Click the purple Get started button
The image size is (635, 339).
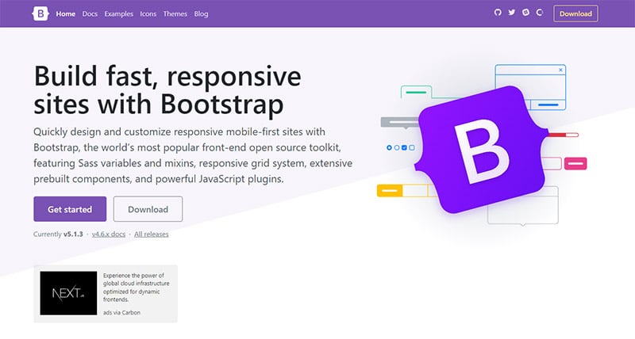[x=70, y=209]
